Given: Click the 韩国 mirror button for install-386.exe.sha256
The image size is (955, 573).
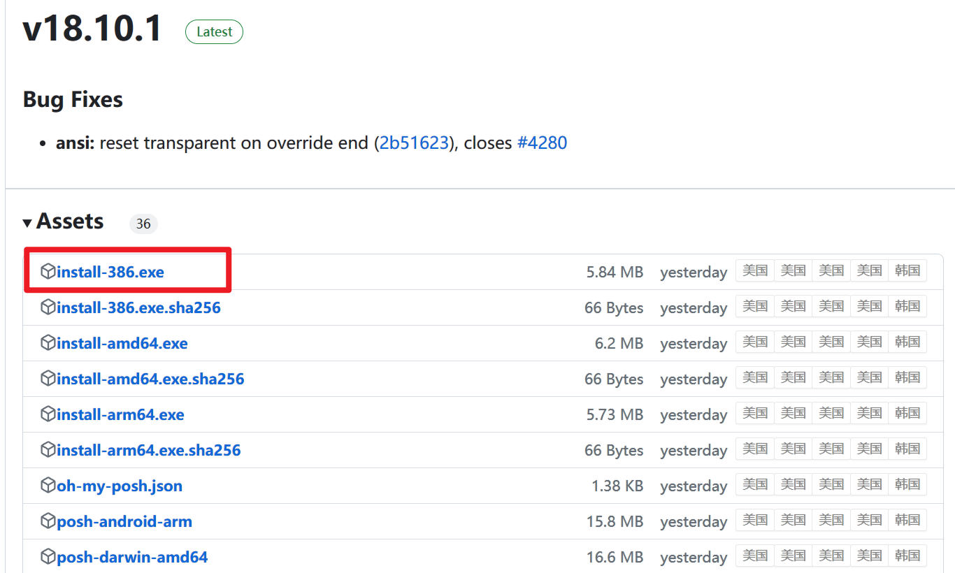Looking at the screenshot, I should point(907,306).
